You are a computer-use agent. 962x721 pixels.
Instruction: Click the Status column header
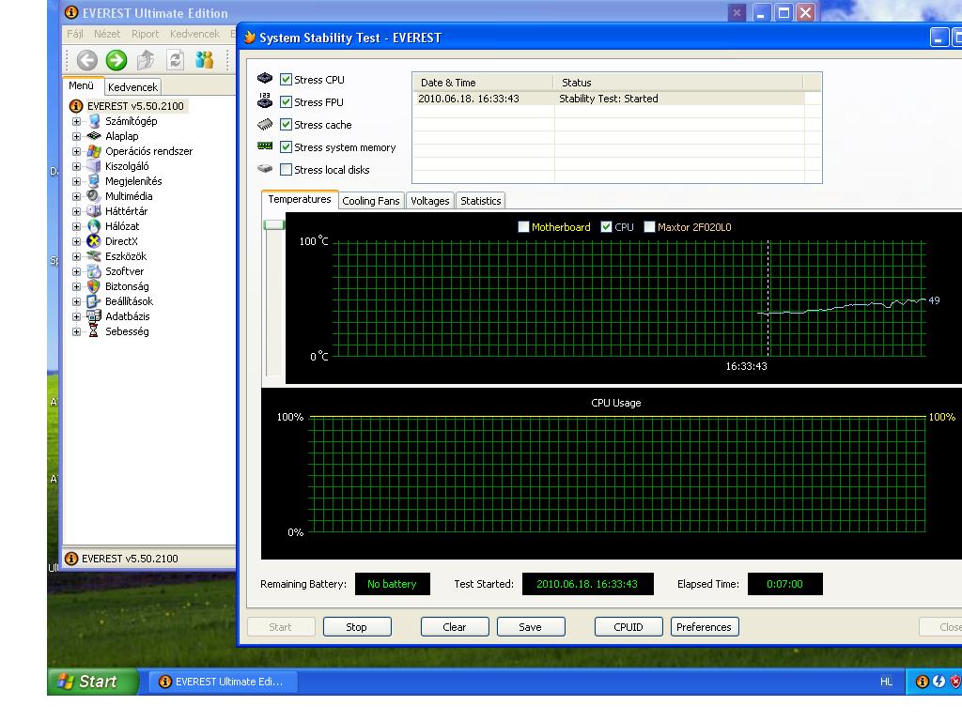(678, 83)
